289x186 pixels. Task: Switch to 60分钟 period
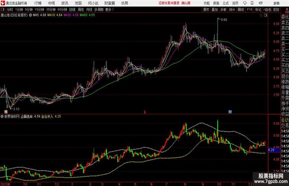(x=62, y=10)
